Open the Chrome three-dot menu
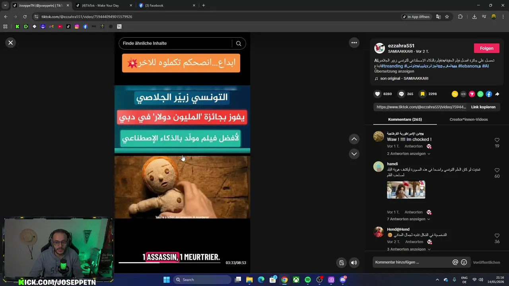509x286 pixels. 503,17
